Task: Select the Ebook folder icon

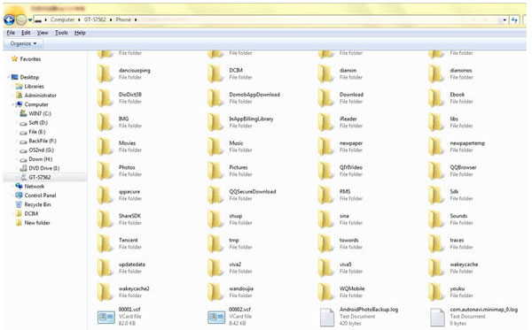Action: [x=435, y=98]
